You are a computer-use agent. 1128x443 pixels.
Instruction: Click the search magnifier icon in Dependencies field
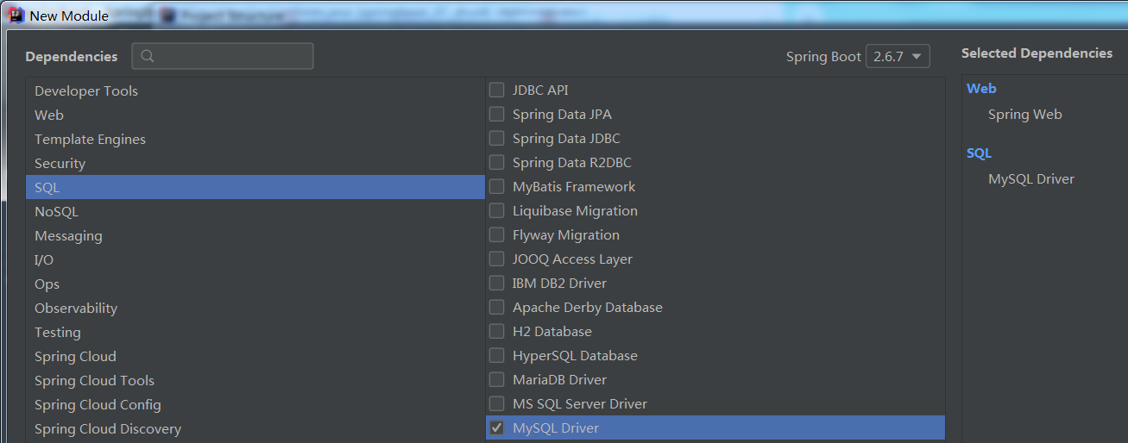tap(148, 56)
